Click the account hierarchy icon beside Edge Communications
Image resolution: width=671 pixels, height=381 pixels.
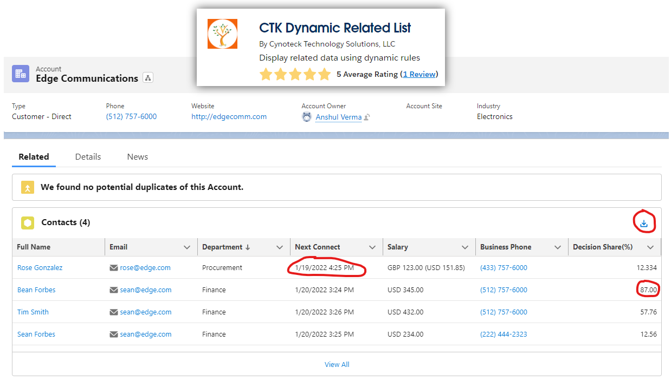[x=148, y=78]
